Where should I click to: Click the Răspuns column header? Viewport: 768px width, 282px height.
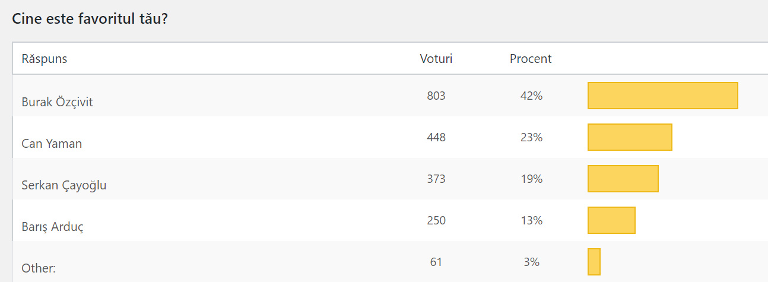(45, 59)
